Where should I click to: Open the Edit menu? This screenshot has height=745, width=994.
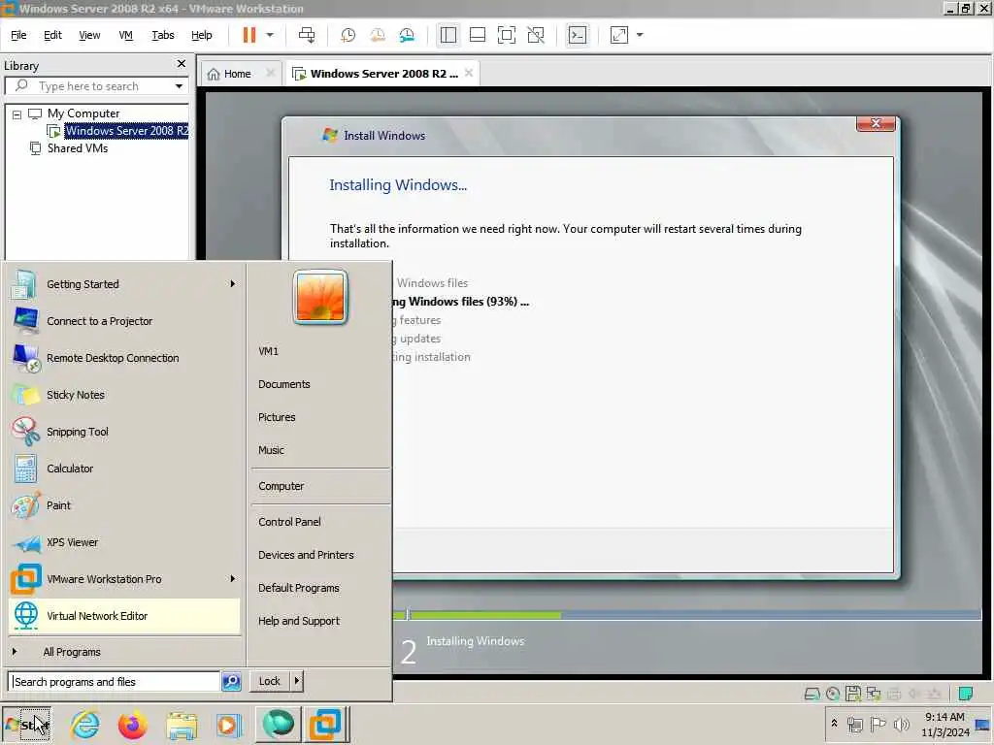[x=52, y=35]
